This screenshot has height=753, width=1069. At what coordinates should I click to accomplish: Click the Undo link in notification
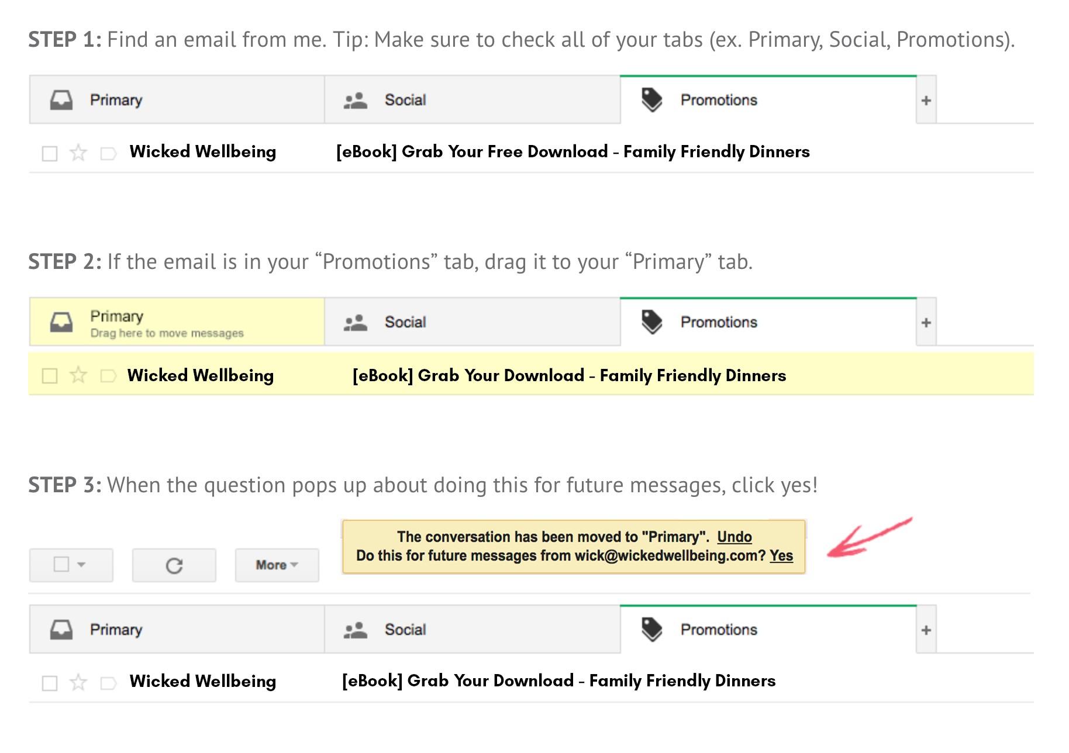(x=734, y=537)
